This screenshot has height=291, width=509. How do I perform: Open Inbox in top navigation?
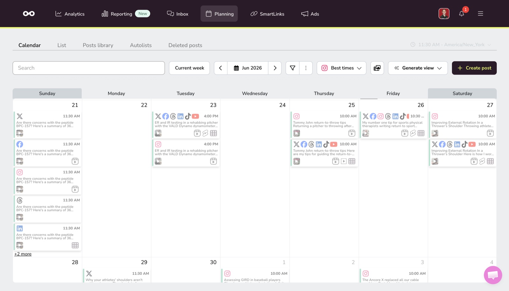(x=178, y=14)
